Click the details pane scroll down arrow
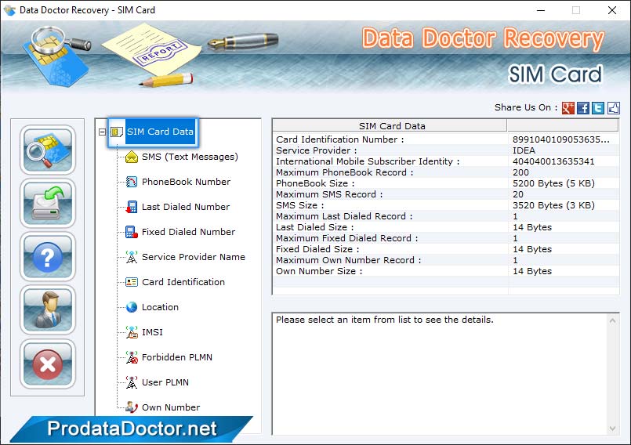The width and height of the screenshot is (631, 445). [x=612, y=429]
